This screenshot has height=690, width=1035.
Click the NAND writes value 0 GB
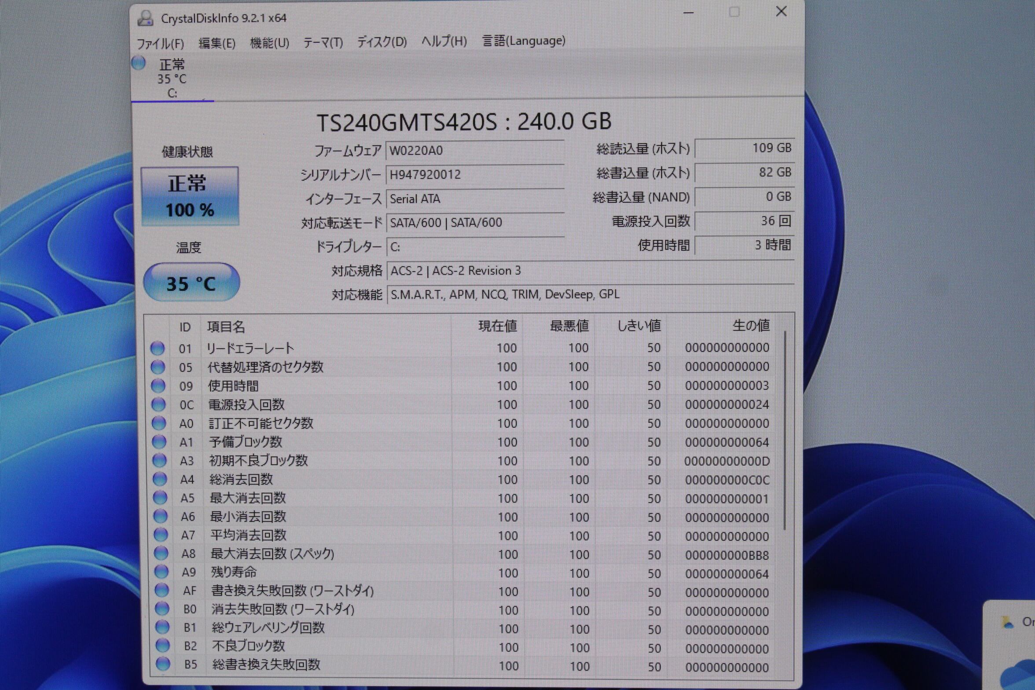pyautogui.click(x=744, y=196)
